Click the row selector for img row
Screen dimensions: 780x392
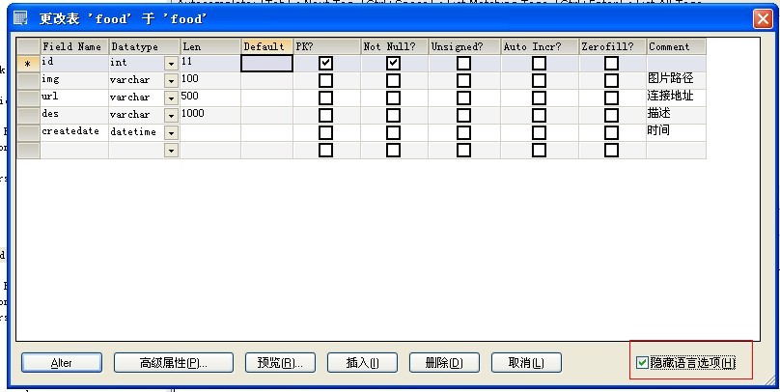pos(28,80)
